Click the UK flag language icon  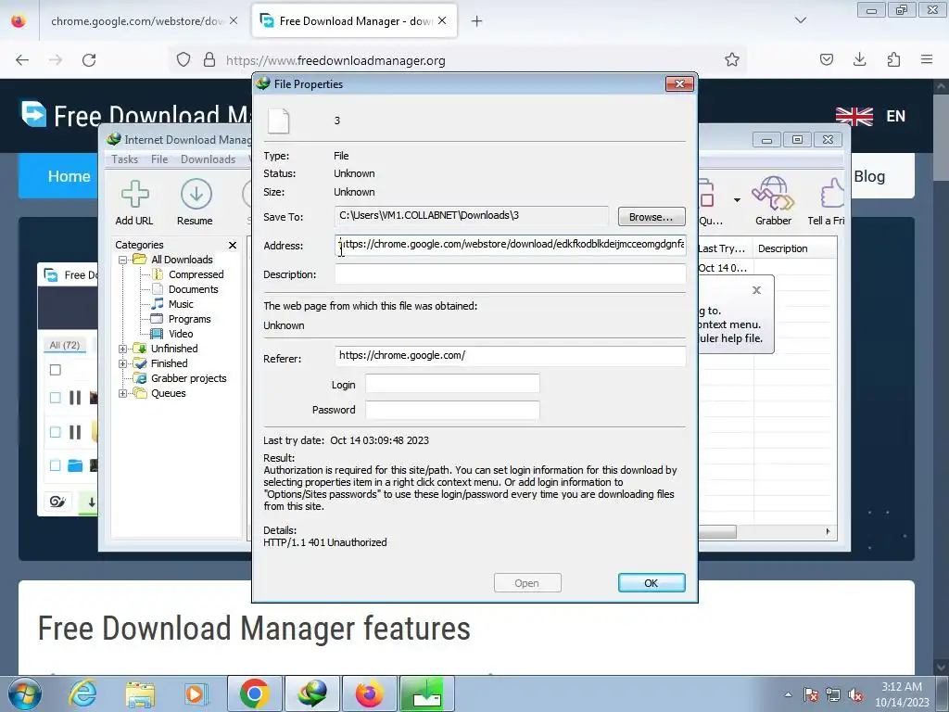854,116
